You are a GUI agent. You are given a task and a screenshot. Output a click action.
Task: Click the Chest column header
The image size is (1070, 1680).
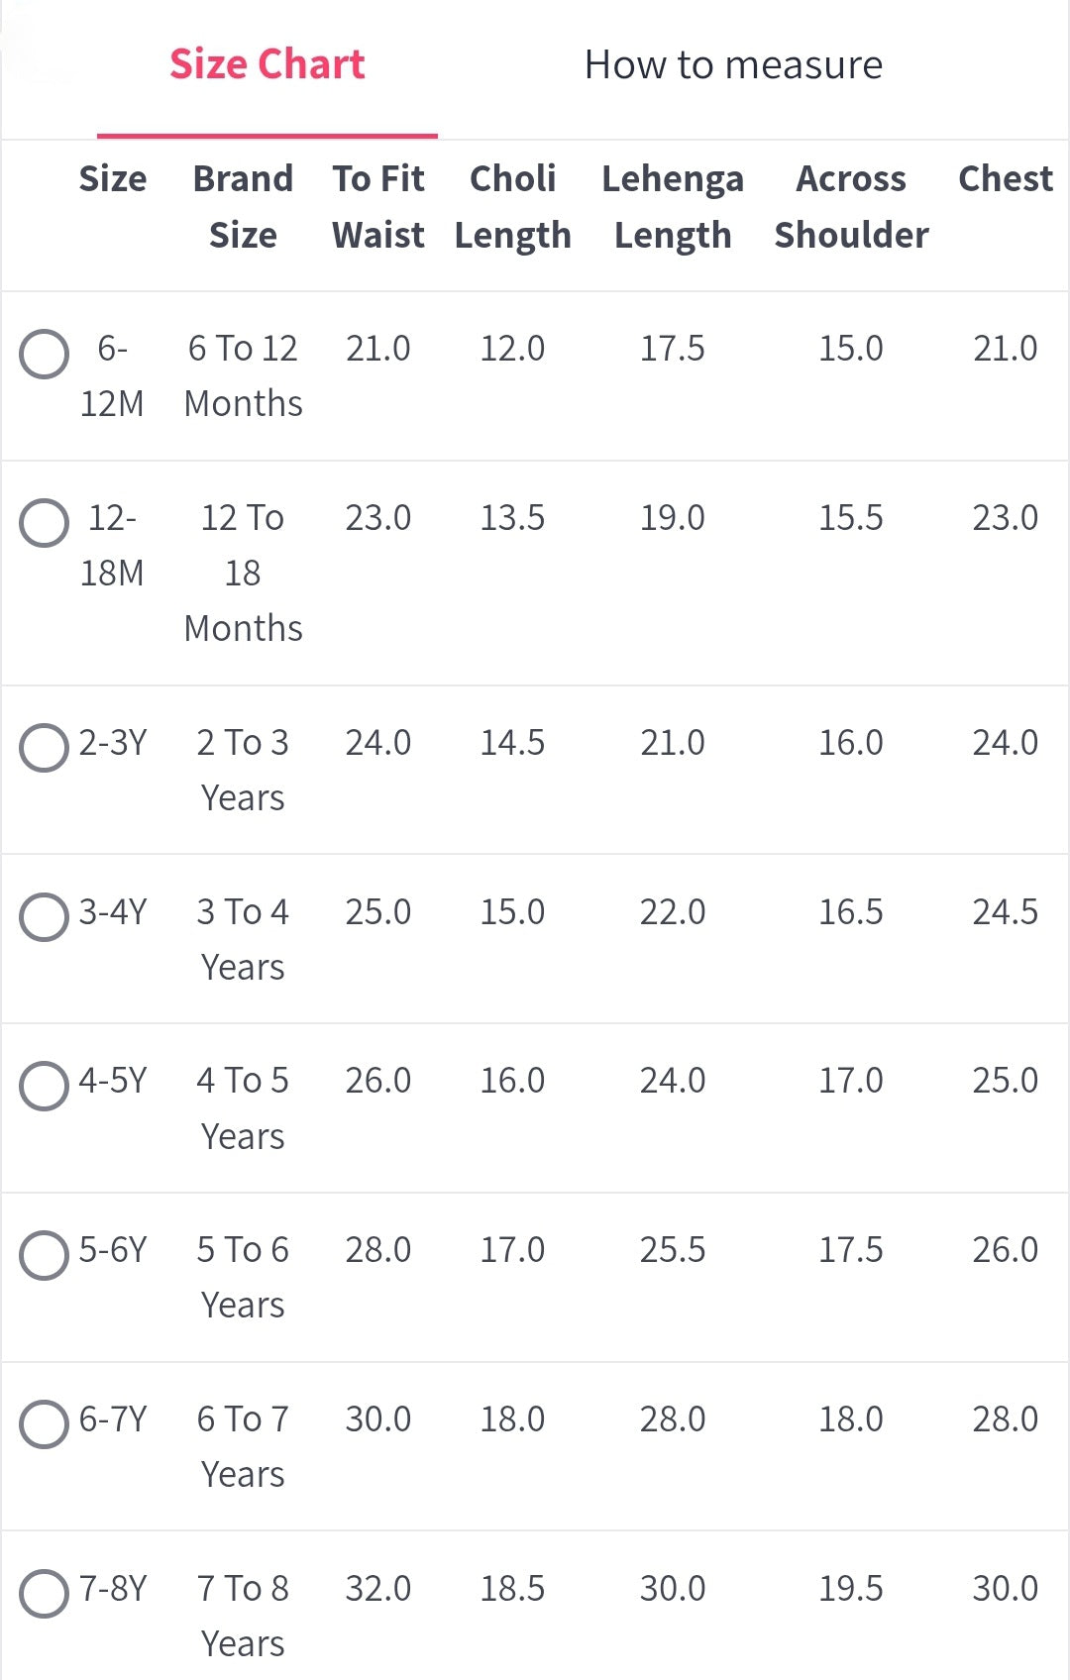pos(1006,179)
